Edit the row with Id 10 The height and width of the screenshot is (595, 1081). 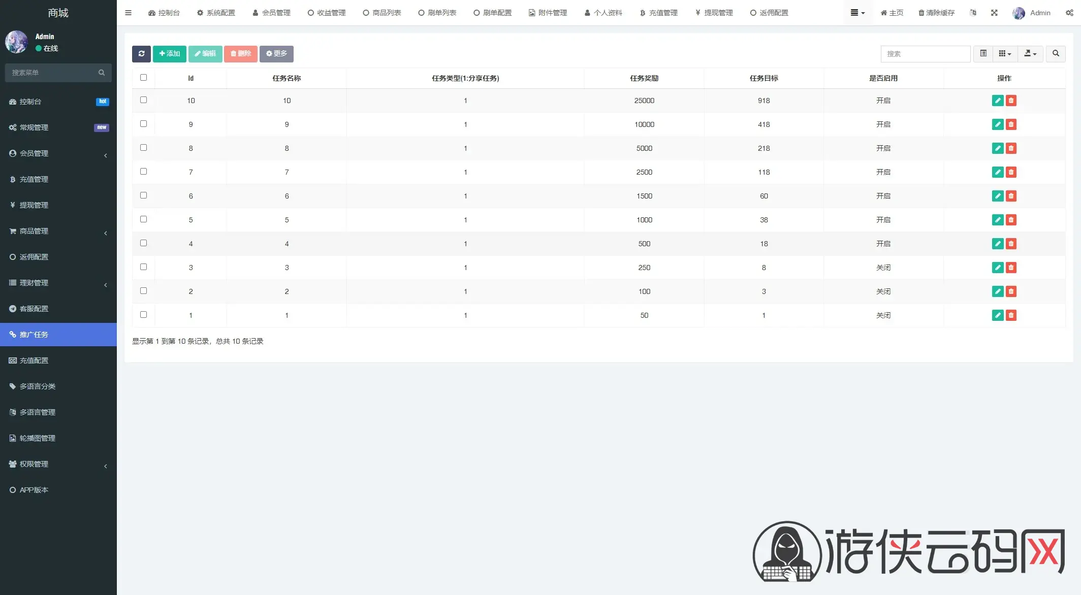998,101
